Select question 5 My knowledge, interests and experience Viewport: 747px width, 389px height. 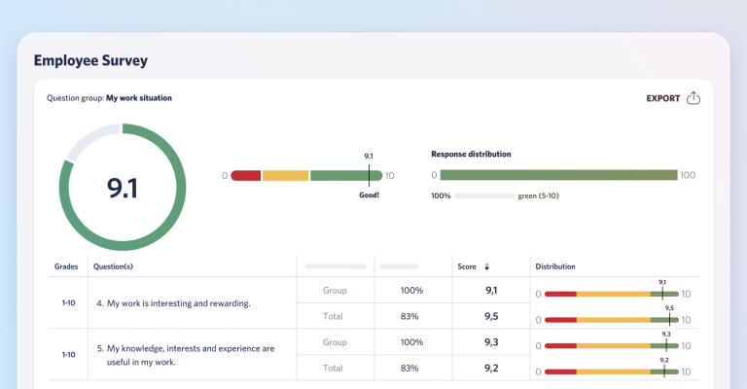(186, 355)
